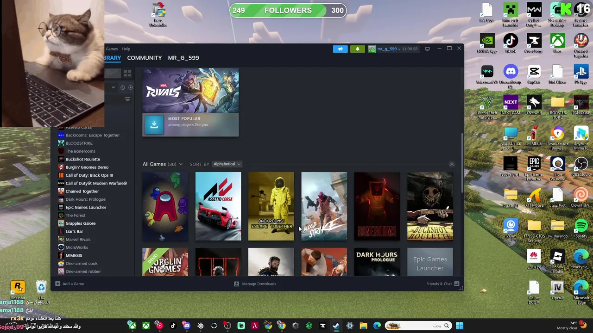Open Roblox Studio desktop shortcut
593x333 pixels.
(x=557, y=262)
